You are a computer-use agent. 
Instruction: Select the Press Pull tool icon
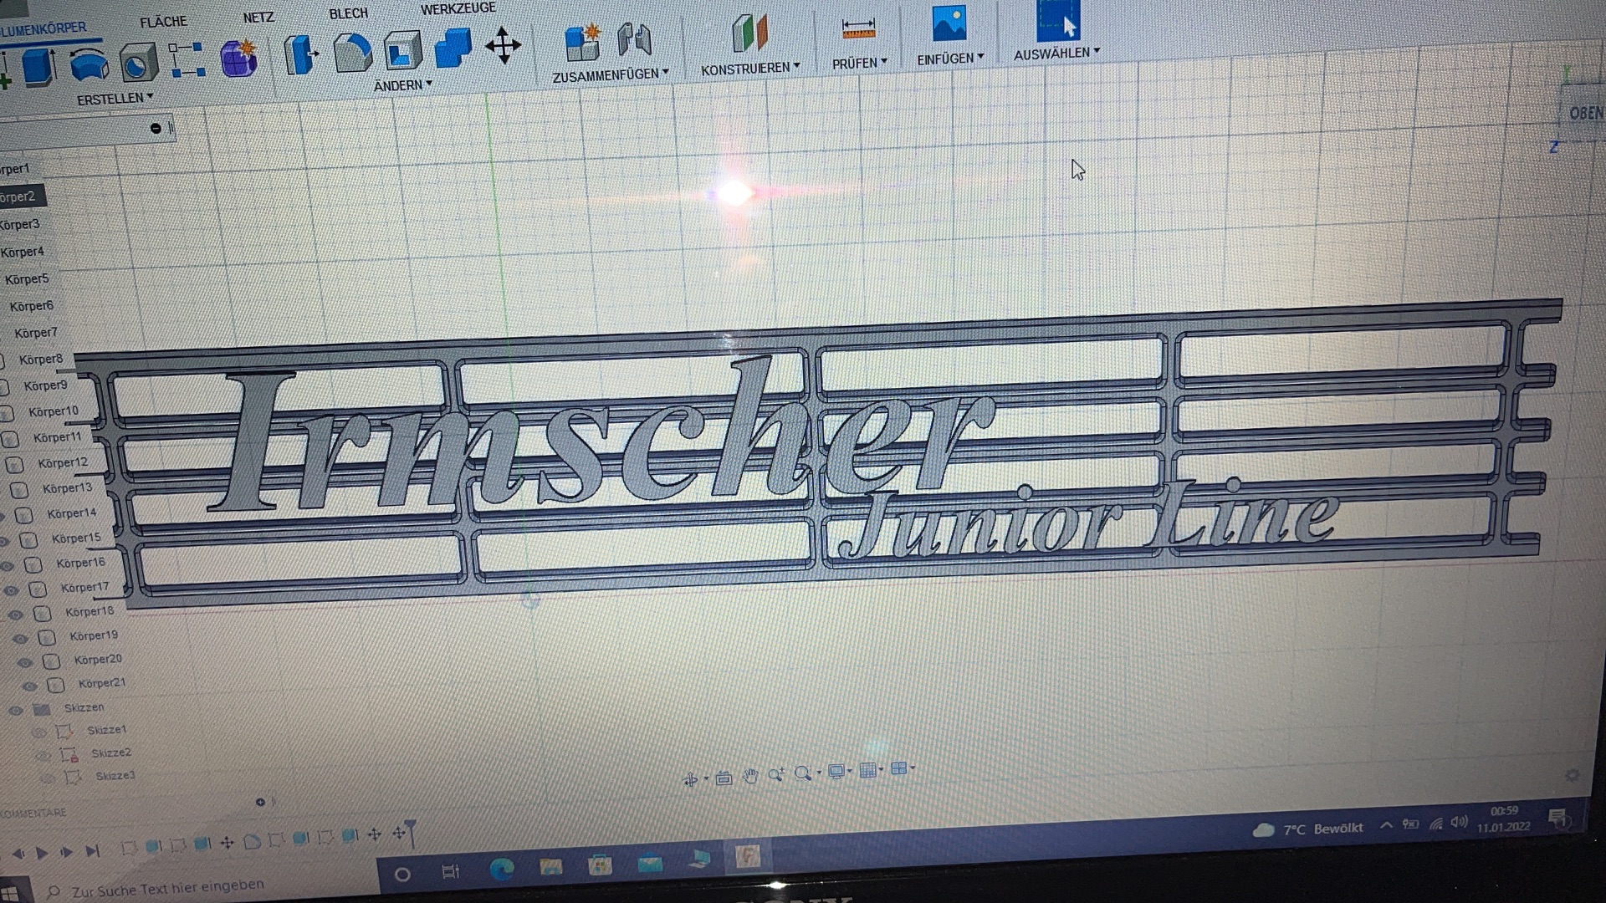pyautogui.click(x=300, y=55)
